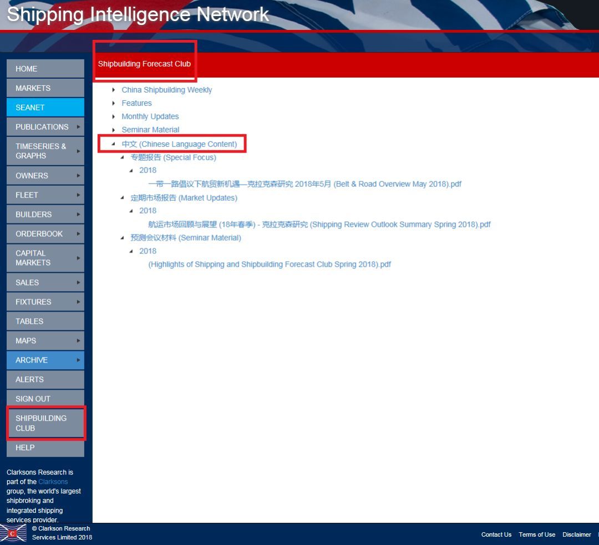Select 预测会议材料 (Seminar Material) node
The image size is (599, 545).
186,237
